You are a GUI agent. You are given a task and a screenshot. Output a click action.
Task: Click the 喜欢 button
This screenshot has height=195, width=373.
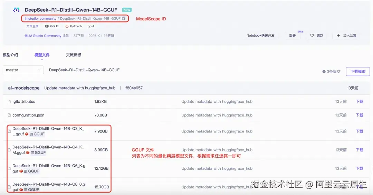coord(317,36)
